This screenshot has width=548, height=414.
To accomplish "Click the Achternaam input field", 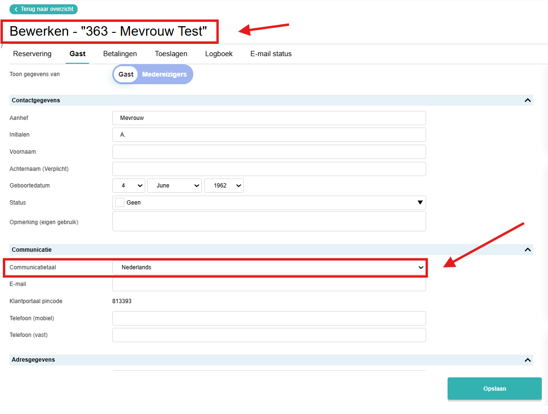I will pos(269,169).
